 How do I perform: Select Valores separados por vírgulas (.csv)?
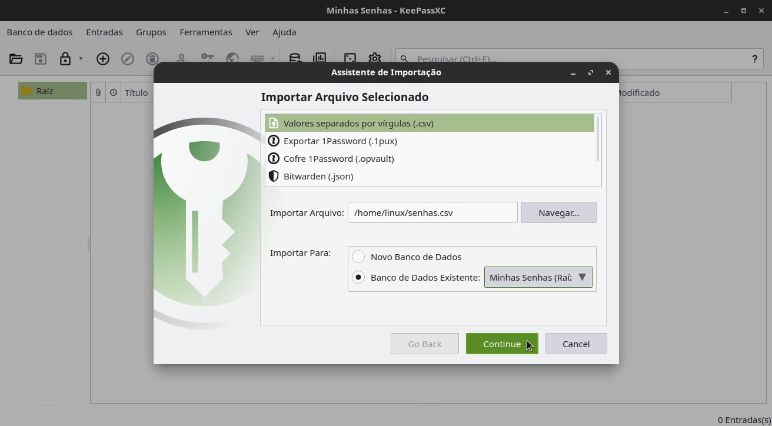click(x=430, y=124)
